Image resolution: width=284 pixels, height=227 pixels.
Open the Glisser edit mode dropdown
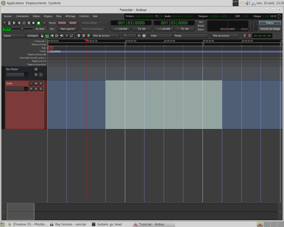[x=14, y=36]
